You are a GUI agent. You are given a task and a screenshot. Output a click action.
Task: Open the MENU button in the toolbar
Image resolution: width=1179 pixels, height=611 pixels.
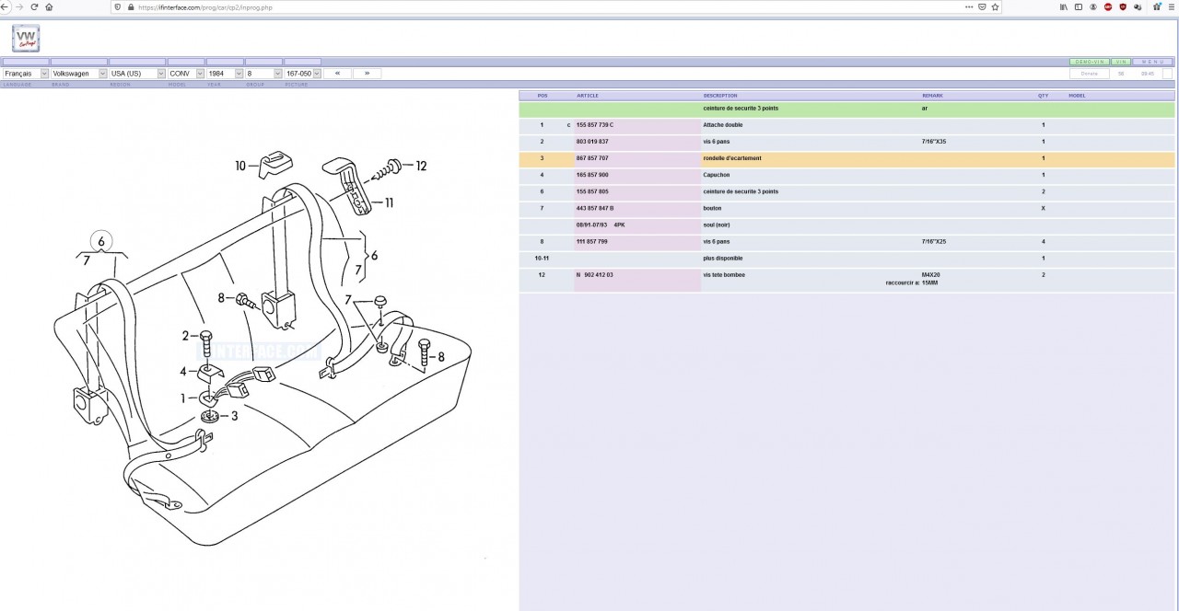coord(1152,62)
